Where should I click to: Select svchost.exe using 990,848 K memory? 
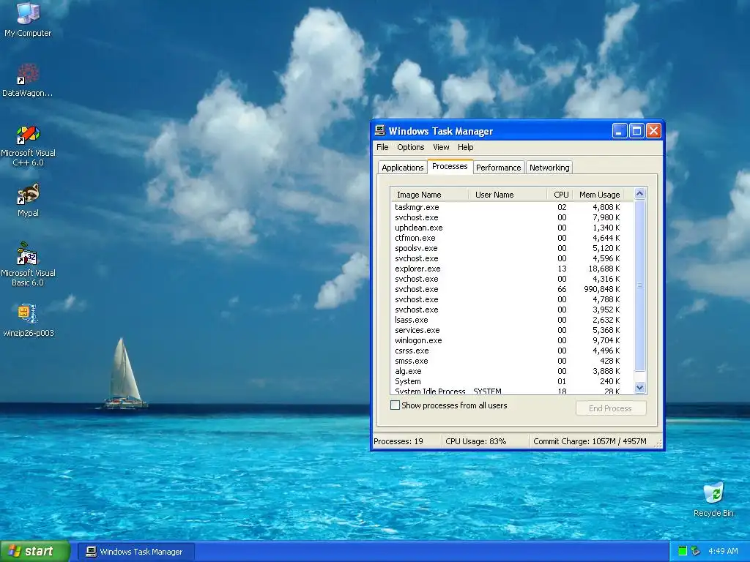pos(512,289)
